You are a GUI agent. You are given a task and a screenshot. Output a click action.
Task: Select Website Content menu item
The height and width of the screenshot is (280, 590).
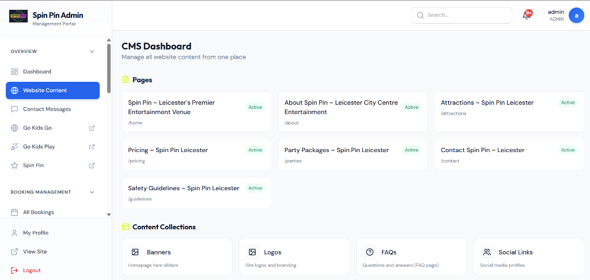(x=52, y=90)
